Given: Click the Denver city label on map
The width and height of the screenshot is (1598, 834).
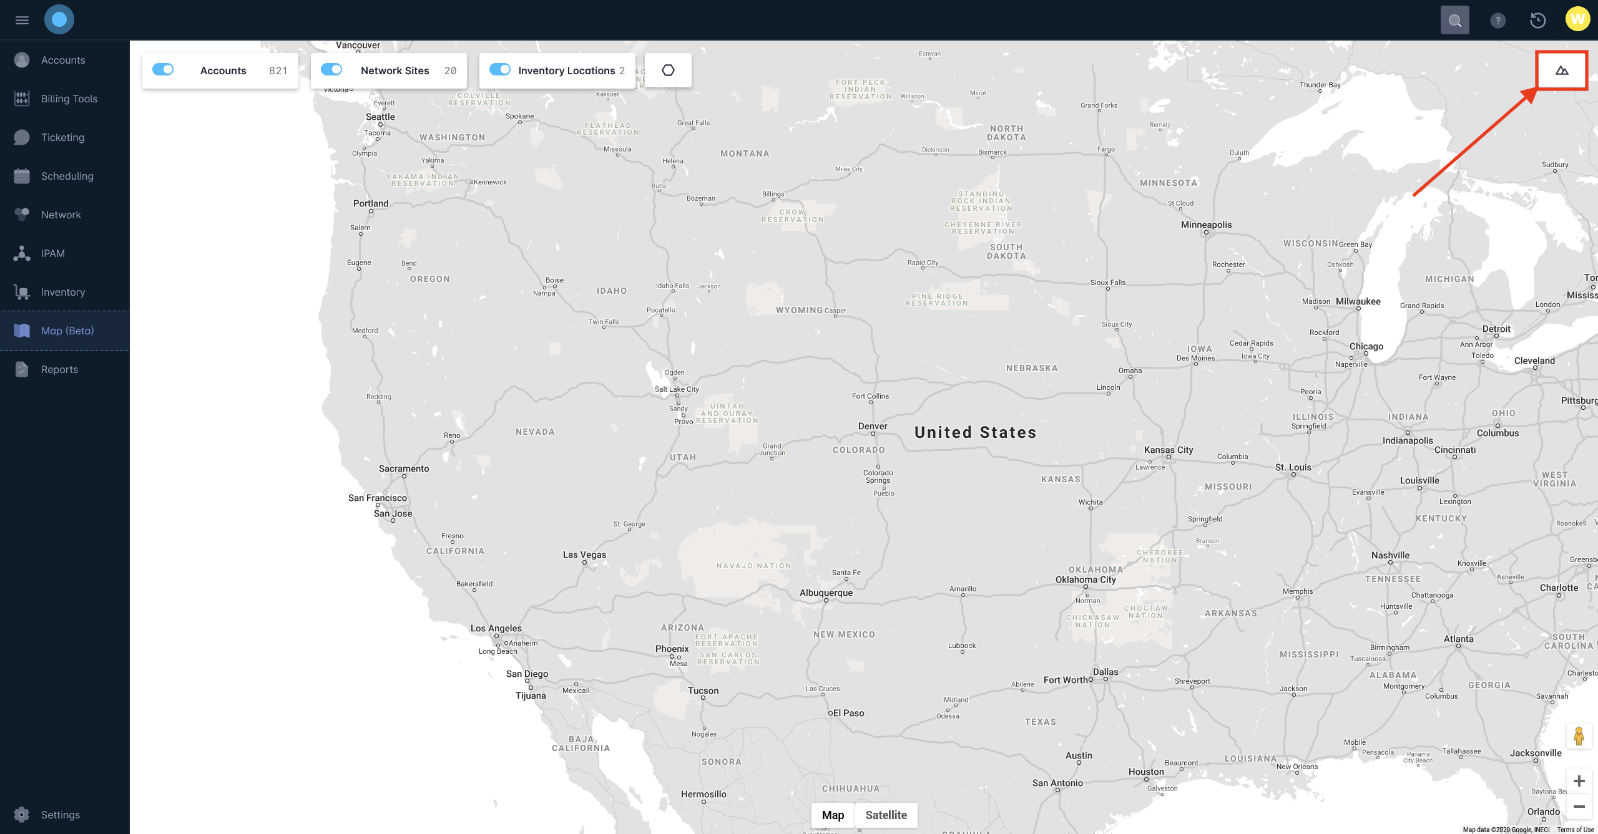Looking at the screenshot, I should click(873, 426).
